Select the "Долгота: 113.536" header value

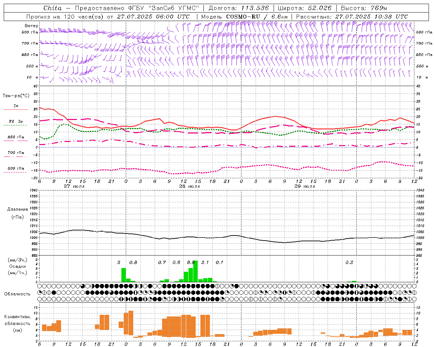(239, 8)
